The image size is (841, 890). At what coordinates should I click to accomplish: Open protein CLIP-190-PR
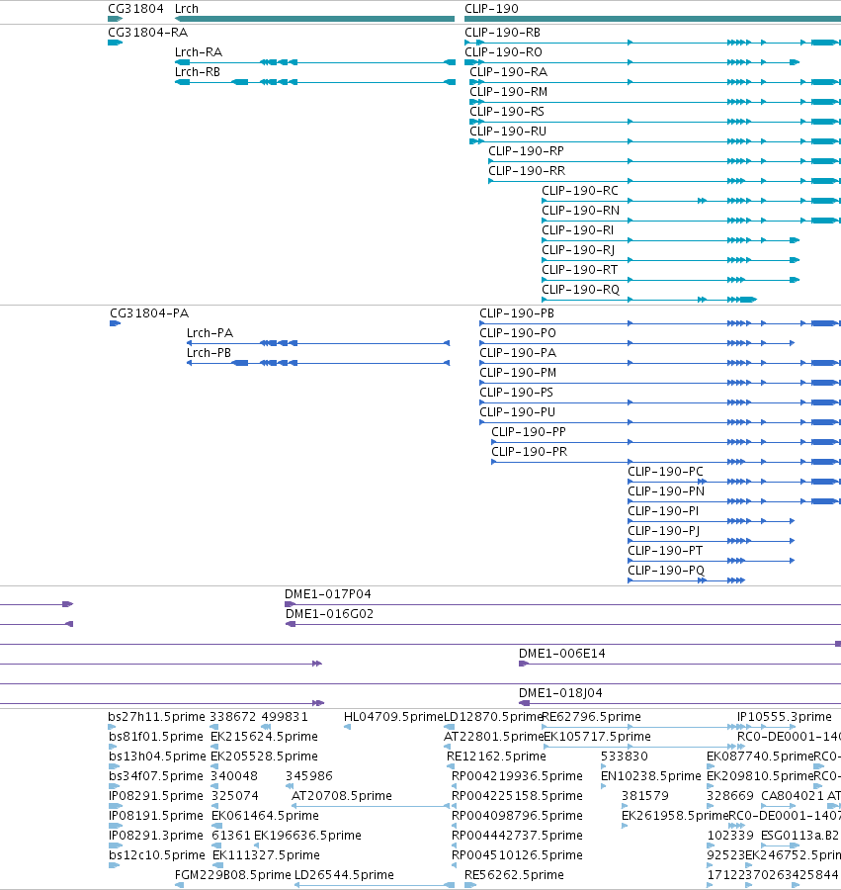pos(529,452)
